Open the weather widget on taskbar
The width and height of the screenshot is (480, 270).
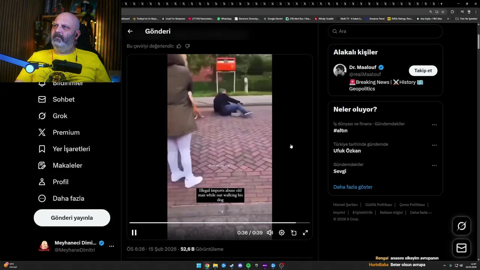tap(10, 265)
